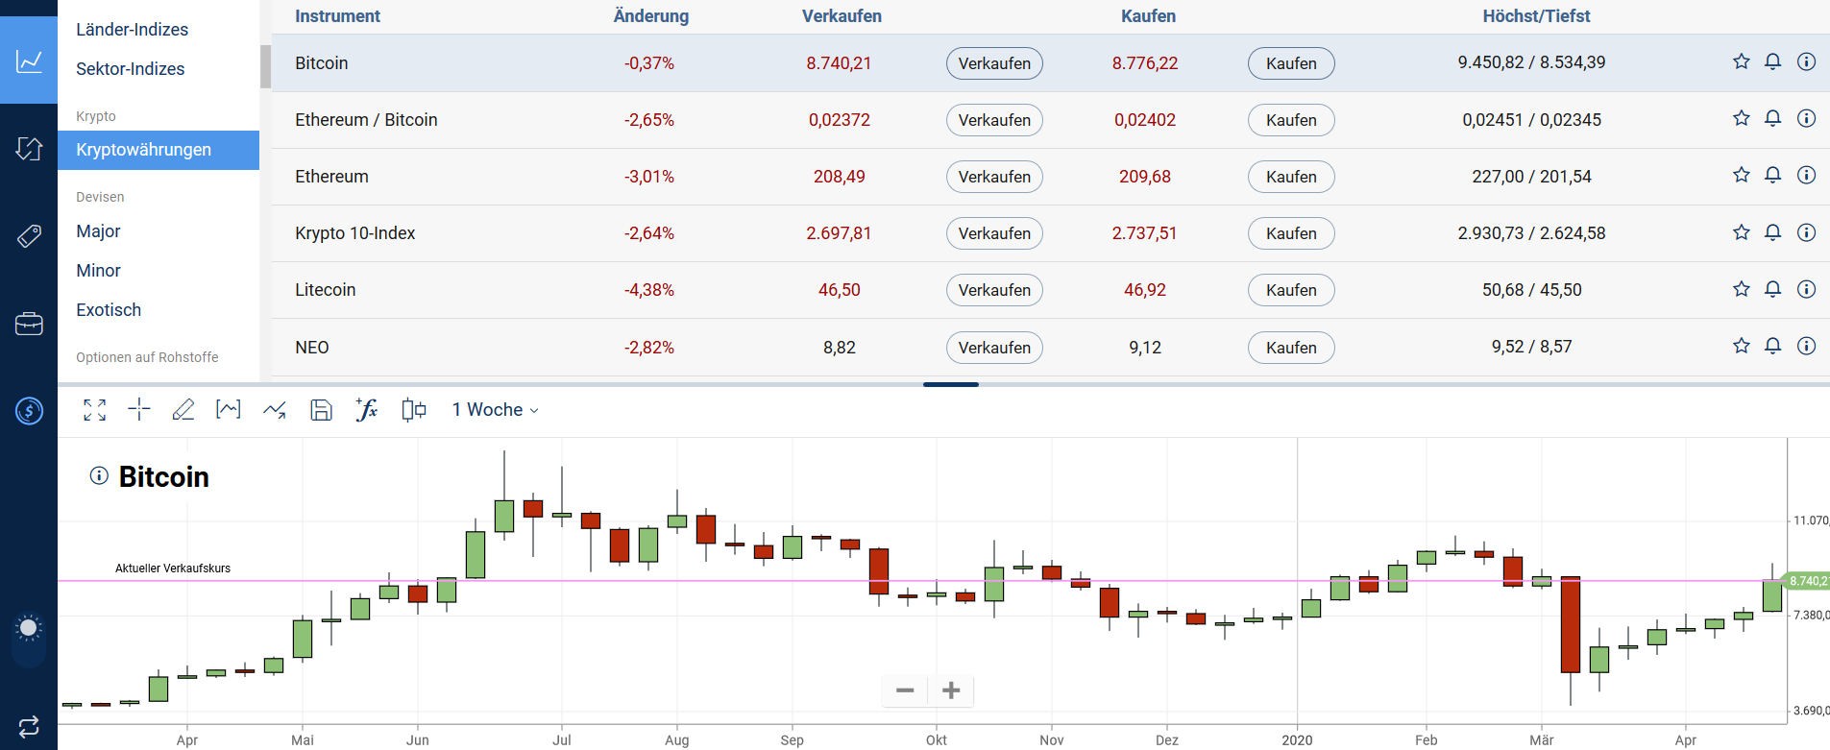
Task: Open the chart type bracket icon
Action: point(229,410)
